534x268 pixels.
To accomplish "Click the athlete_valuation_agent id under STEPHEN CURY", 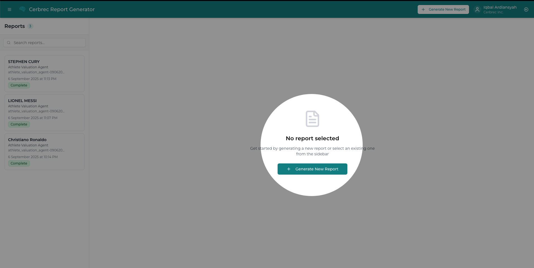I will point(36,72).
